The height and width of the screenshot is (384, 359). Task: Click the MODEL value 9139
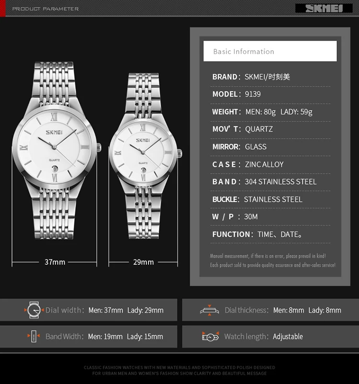tap(253, 94)
